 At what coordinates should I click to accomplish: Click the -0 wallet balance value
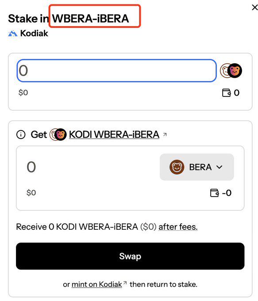coord(227,193)
